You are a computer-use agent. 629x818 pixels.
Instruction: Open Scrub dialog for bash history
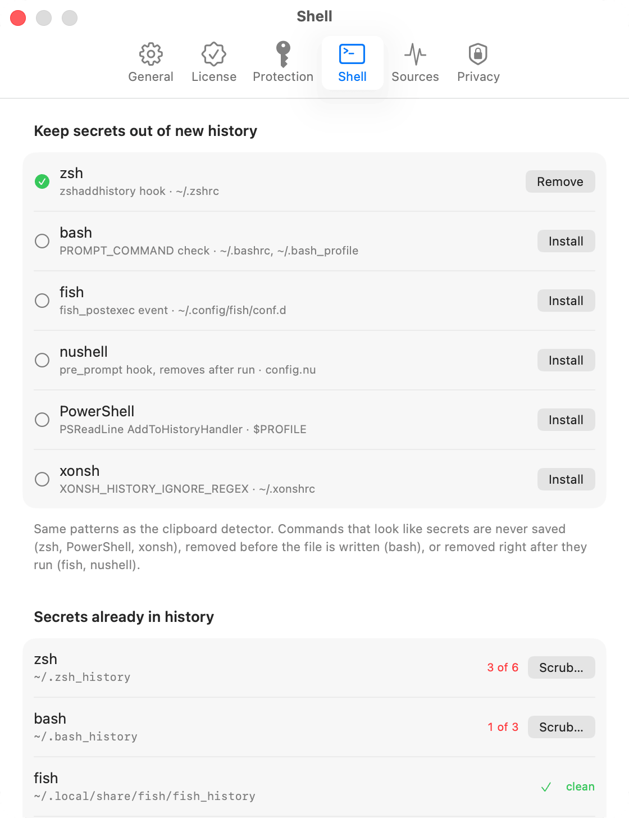(x=561, y=727)
